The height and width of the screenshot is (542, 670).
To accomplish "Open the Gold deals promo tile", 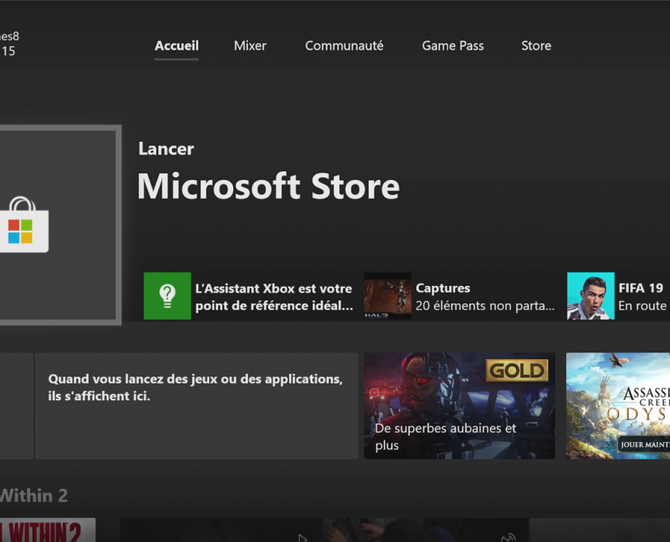I will point(459,406).
